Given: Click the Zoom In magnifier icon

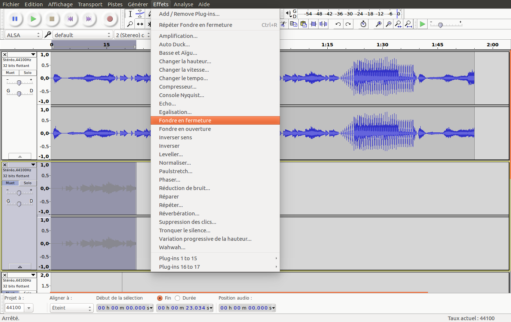Looking at the screenshot, I should coord(378,24).
